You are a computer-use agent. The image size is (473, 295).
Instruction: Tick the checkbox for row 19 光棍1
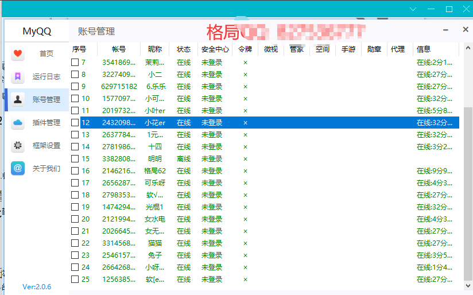(75, 207)
